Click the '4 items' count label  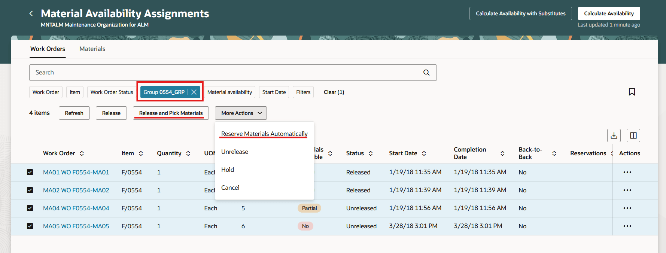(x=39, y=113)
